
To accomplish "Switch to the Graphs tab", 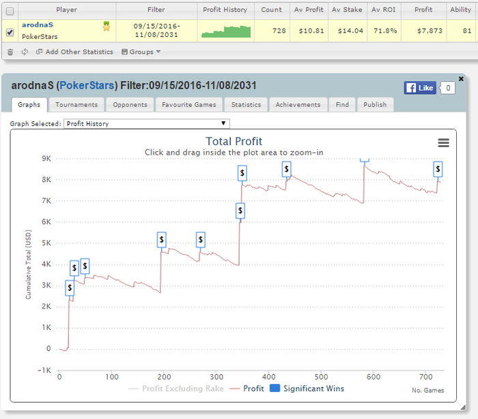I will 29,105.
